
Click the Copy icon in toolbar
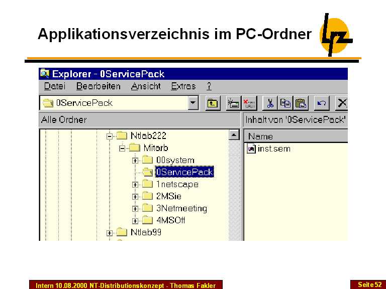coord(285,103)
